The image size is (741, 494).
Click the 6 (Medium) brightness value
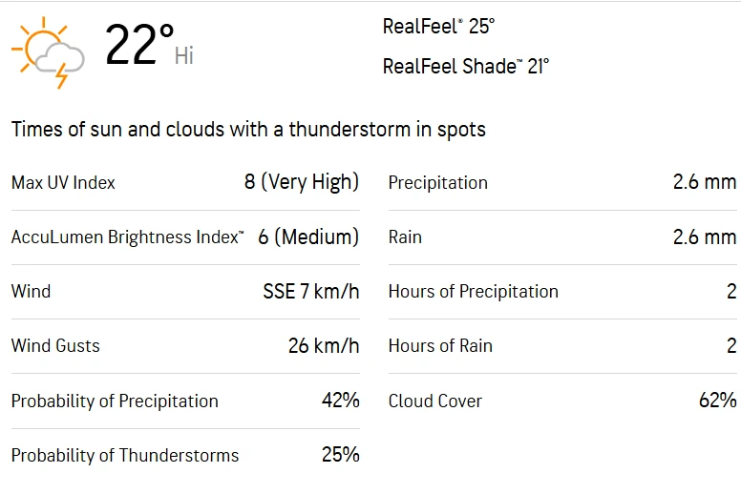click(308, 237)
